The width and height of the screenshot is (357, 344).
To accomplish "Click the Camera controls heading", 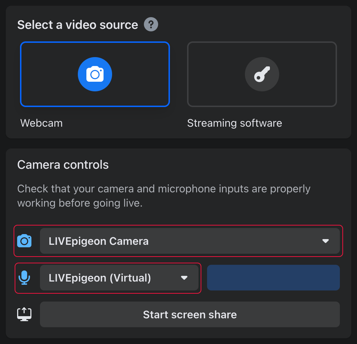I will click(x=63, y=165).
